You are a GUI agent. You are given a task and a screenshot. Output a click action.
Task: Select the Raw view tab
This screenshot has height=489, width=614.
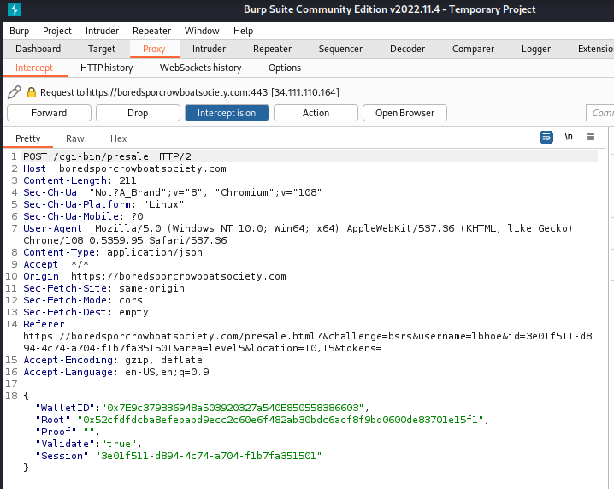point(75,138)
